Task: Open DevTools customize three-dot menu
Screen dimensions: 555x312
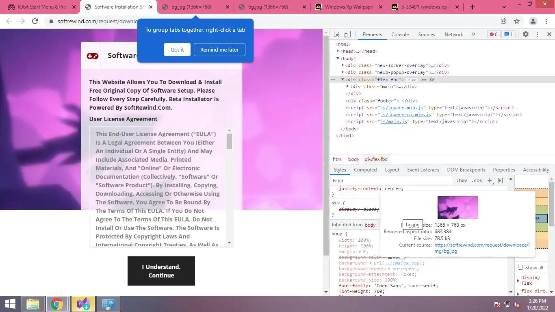Action: (537, 35)
